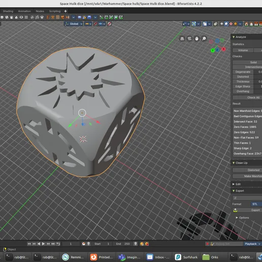Add a new workspace tab with plus icon
Screen dimensions: 262x262
click(65, 11)
